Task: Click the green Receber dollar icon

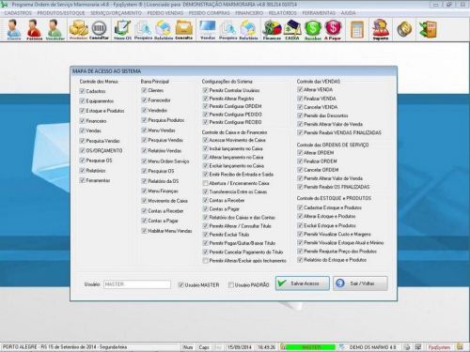Action: tap(313, 30)
